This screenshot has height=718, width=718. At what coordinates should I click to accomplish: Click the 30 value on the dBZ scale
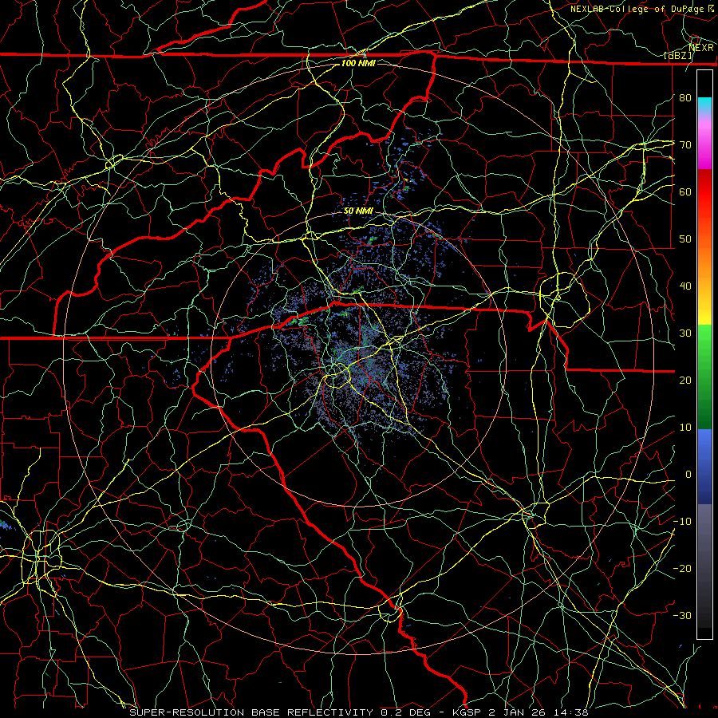point(685,333)
